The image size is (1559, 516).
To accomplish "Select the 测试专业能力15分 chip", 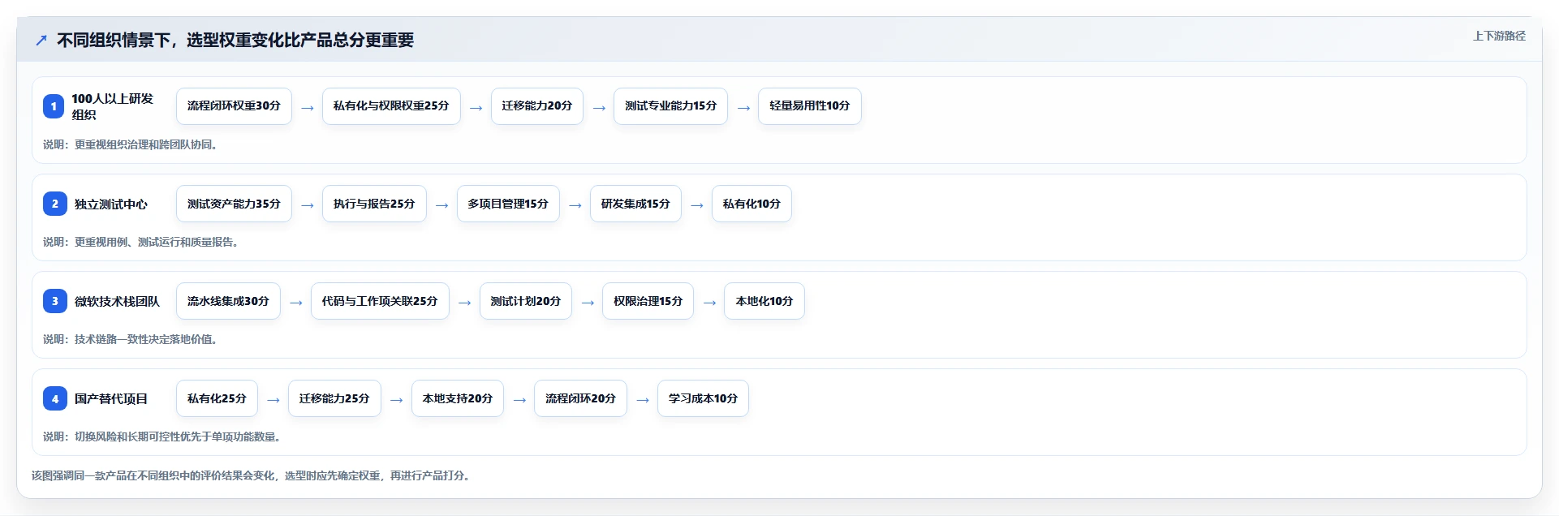I will pyautogui.click(x=670, y=106).
